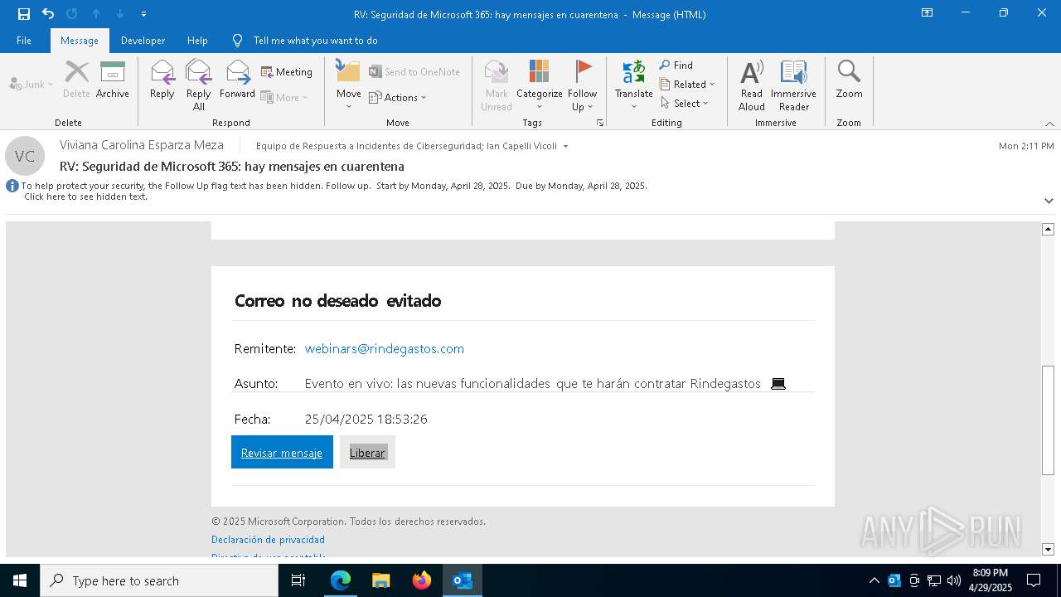Image resolution: width=1061 pixels, height=597 pixels.
Task: Open the Related dropdown
Action: pos(687,85)
